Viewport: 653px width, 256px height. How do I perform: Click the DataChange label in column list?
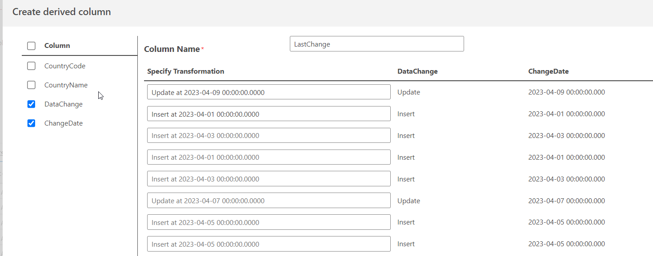[64, 104]
